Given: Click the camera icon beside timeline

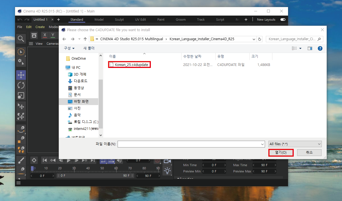Looking at the screenshot, I should pos(167,161).
